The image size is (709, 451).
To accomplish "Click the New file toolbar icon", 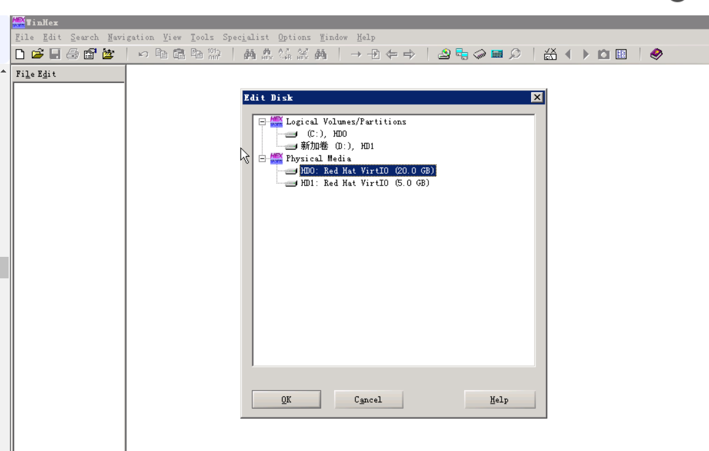I will pos(20,54).
